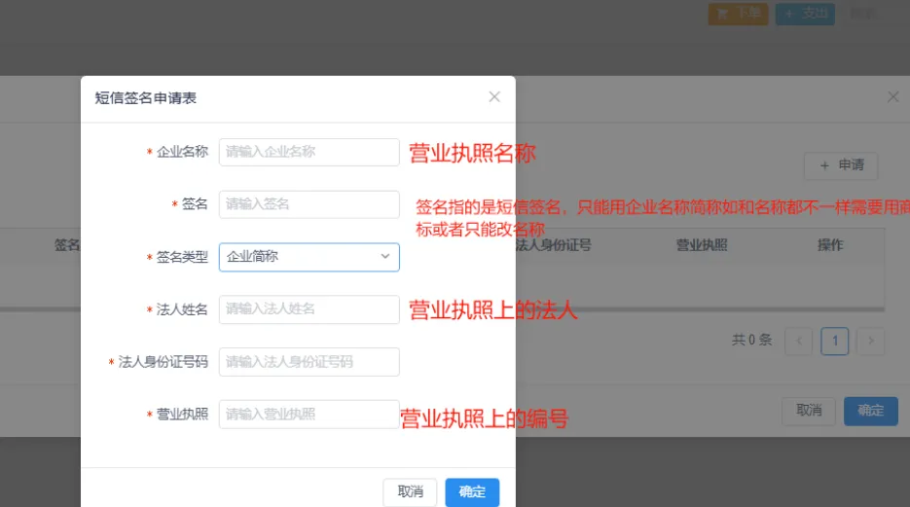Click the 下单 cart button
This screenshot has width=910, height=507.
coord(738,14)
